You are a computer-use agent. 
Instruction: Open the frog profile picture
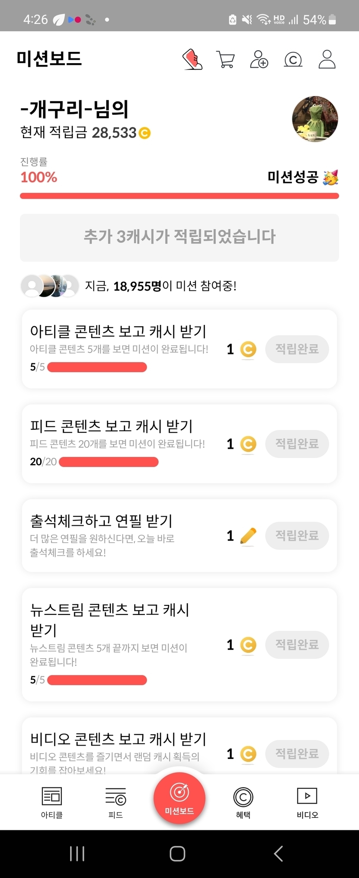click(315, 119)
